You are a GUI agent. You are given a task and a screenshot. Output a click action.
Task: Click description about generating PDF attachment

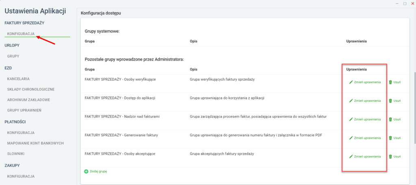pos(256,135)
